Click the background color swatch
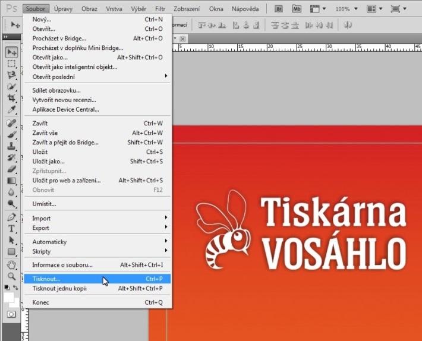This screenshot has height=341, width=422. 16,304
